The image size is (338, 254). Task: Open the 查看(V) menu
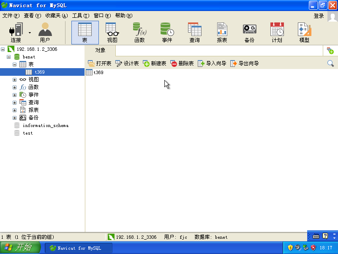click(33, 16)
